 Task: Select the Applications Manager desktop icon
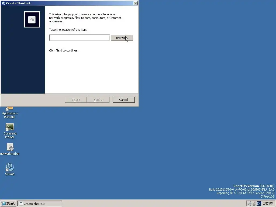pyautogui.click(x=10, y=113)
